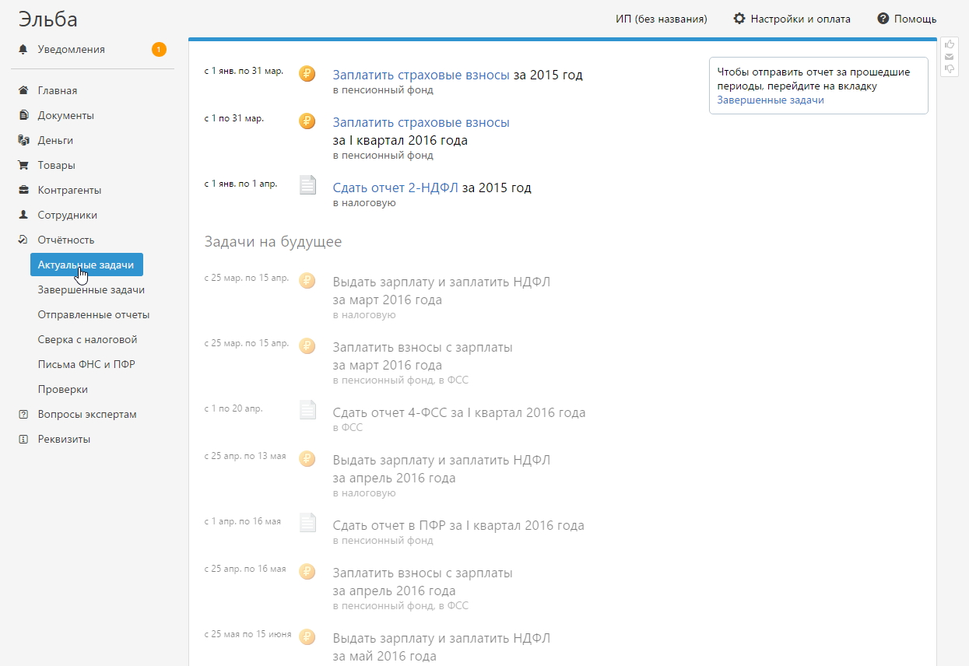Click Сдать отчет 4-ФСС за I квартал 2016
The width and height of the screenshot is (969, 666).
pos(459,412)
